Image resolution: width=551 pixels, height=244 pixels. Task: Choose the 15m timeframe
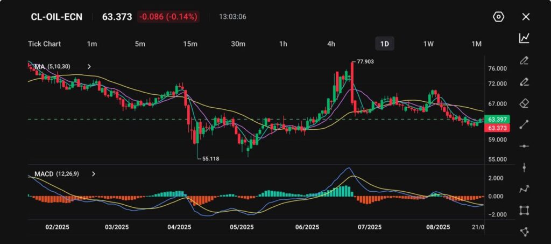(190, 44)
